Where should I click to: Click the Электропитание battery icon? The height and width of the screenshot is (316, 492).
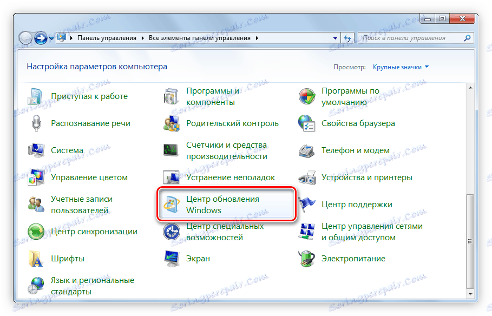point(306,259)
